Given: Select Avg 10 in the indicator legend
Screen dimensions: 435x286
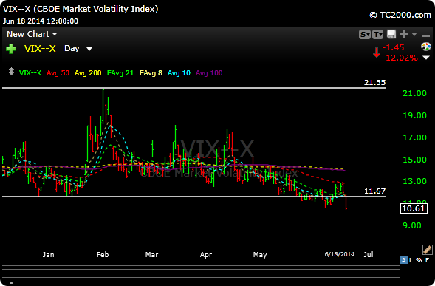Looking at the screenshot, I should pos(179,73).
